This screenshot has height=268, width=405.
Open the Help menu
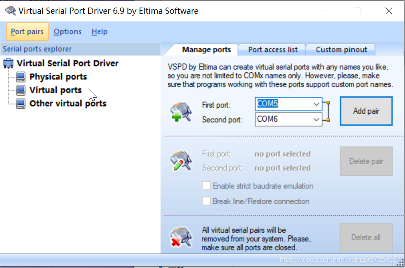(99, 32)
